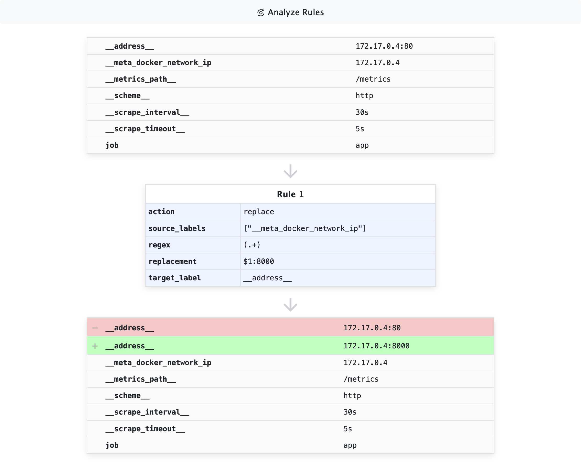Select __scrape_timeout__ 5s value in top table

click(x=360, y=129)
